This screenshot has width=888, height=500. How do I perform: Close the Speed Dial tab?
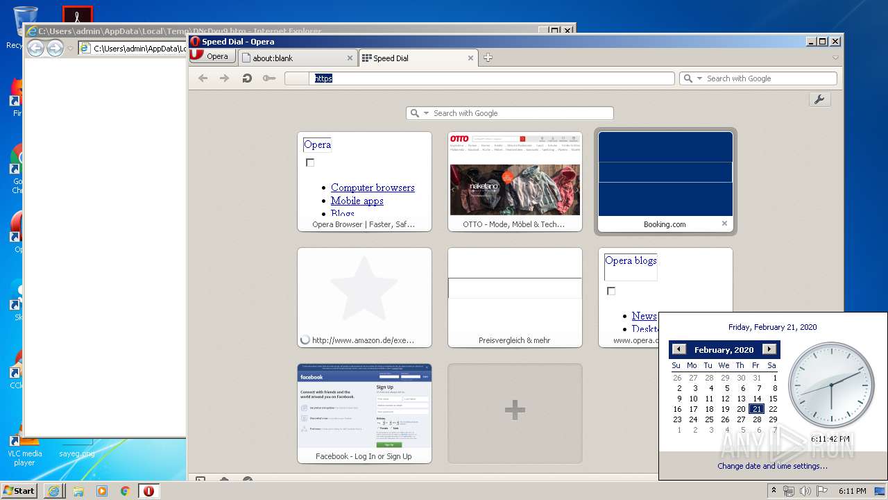click(x=470, y=58)
